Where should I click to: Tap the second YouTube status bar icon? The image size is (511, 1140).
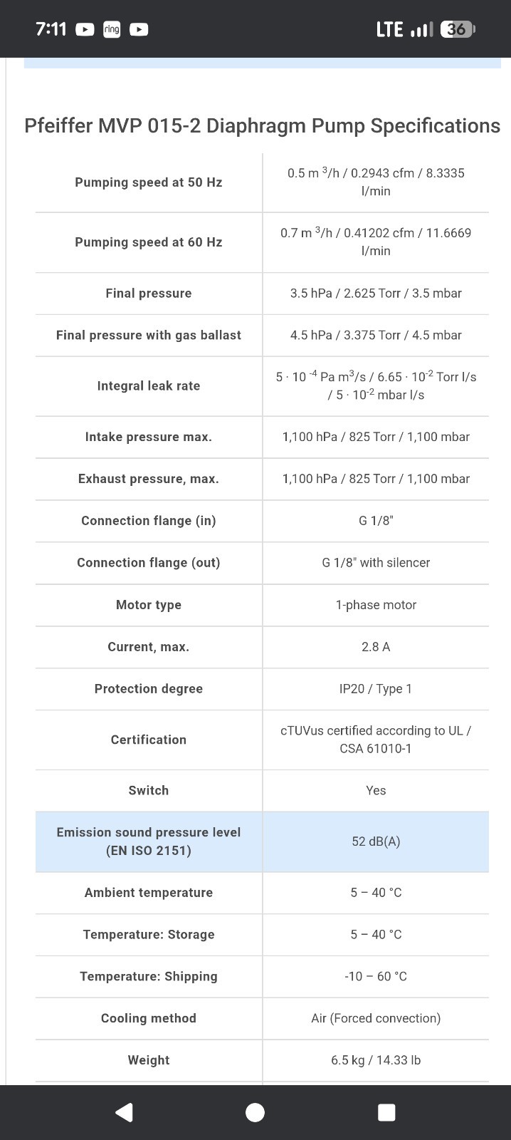139,29
